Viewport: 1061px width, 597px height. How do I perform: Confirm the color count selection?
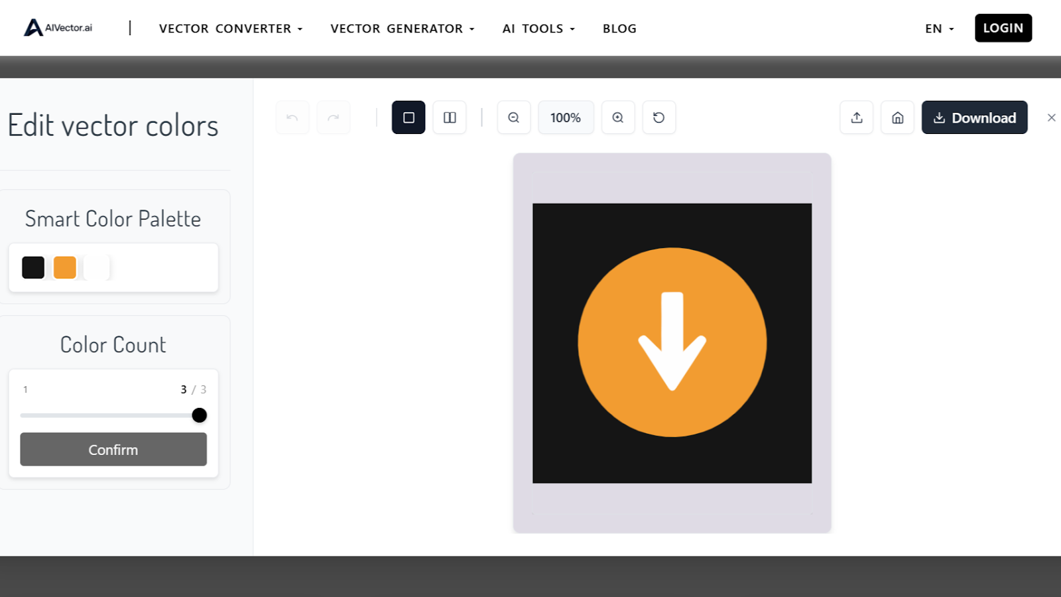click(113, 450)
